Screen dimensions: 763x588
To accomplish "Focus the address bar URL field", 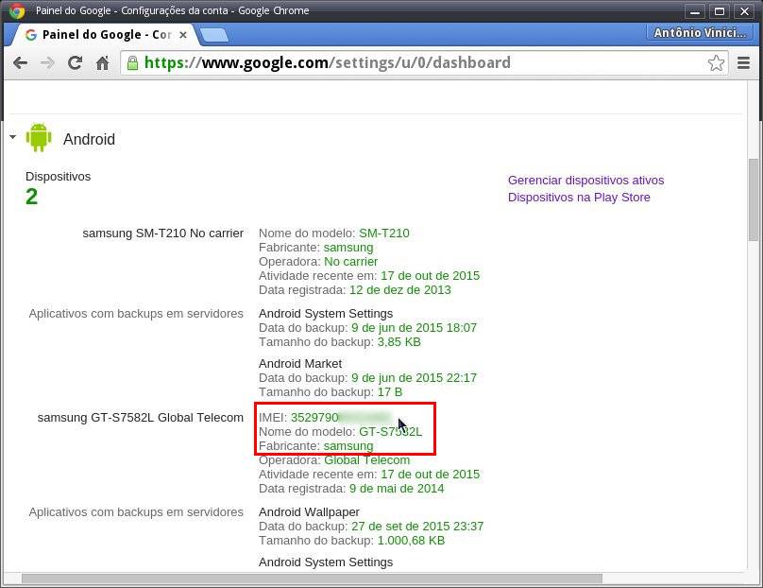I will click(x=424, y=62).
